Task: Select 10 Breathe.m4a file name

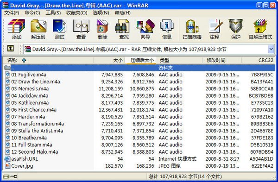Action: [x=29, y=138]
